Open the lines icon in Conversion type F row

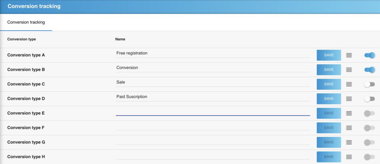[x=349, y=128]
